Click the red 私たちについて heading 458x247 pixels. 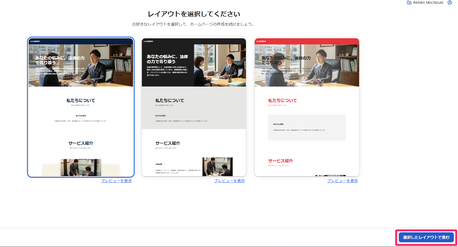pyautogui.click(x=283, y=101)
